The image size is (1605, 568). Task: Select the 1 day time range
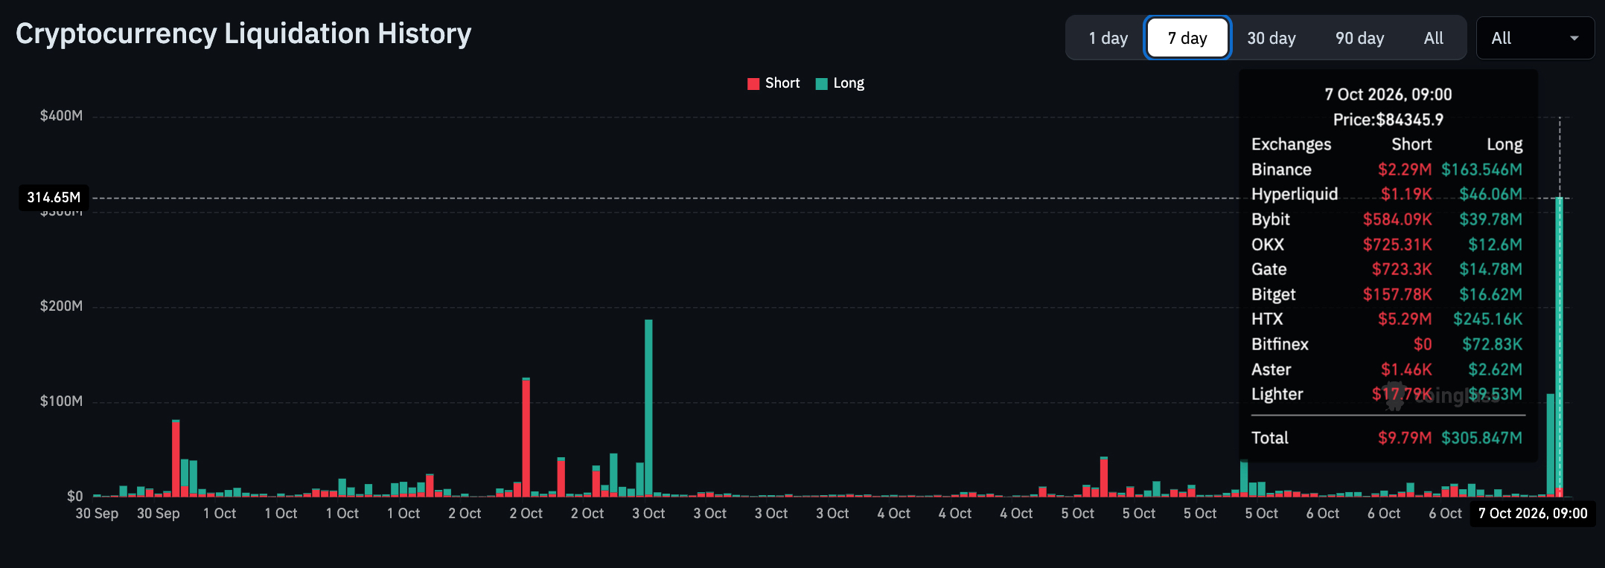click(x=1108, y=38)
